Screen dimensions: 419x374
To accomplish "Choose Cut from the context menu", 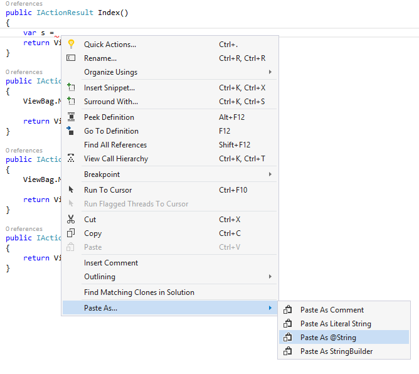I will pyautogui.click(x=170, y=220).
